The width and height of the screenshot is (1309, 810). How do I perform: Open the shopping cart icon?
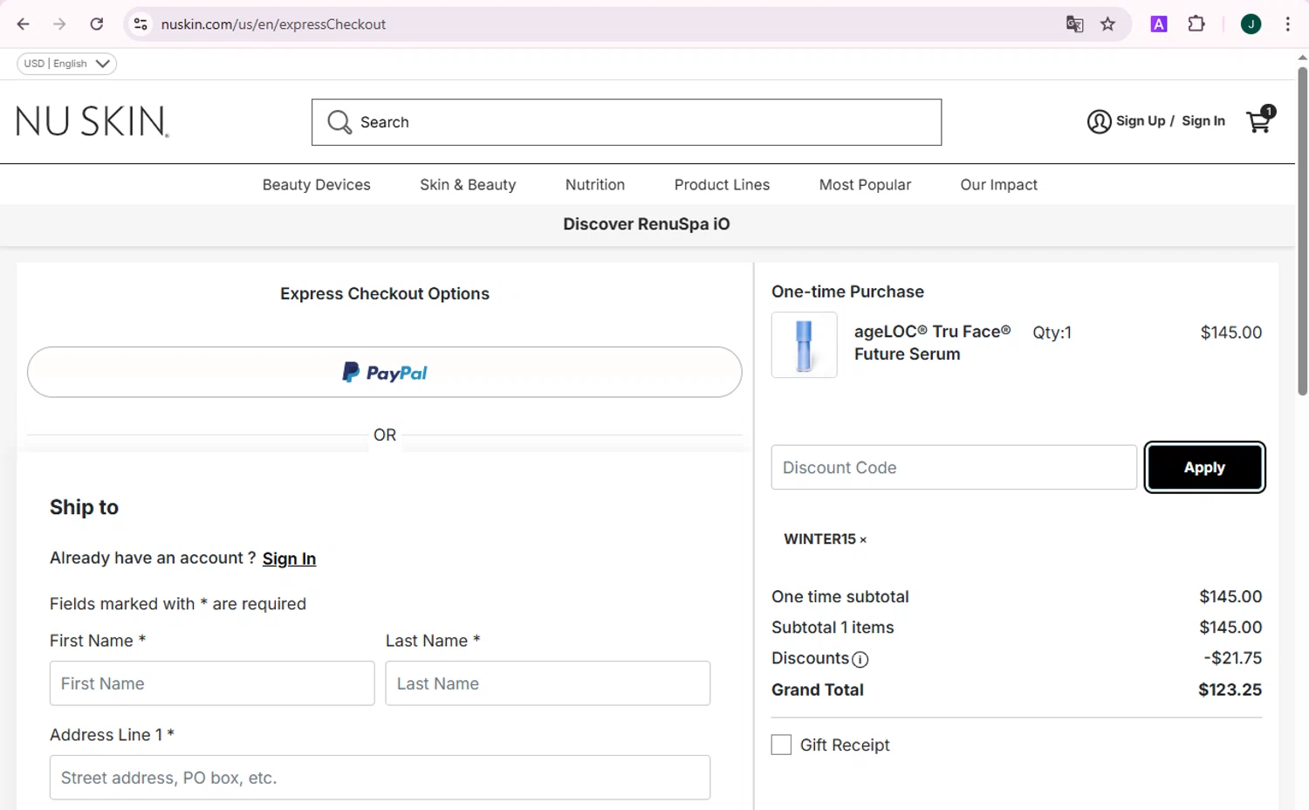pos(1259,120)
